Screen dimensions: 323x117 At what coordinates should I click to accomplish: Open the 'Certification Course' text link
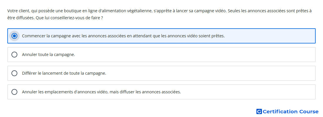click(x=291, y=111)
